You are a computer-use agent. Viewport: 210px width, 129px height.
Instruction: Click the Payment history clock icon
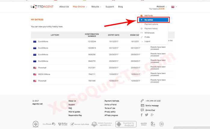click(x=142, y=28)
